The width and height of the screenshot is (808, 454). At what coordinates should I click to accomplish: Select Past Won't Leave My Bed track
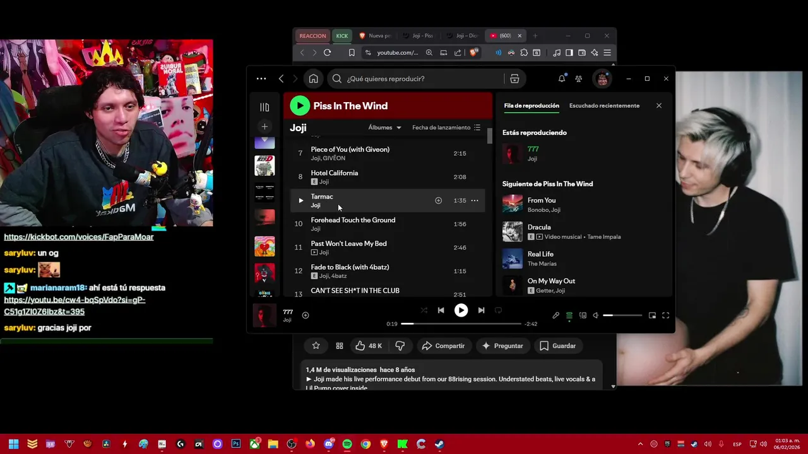[388, 248]
